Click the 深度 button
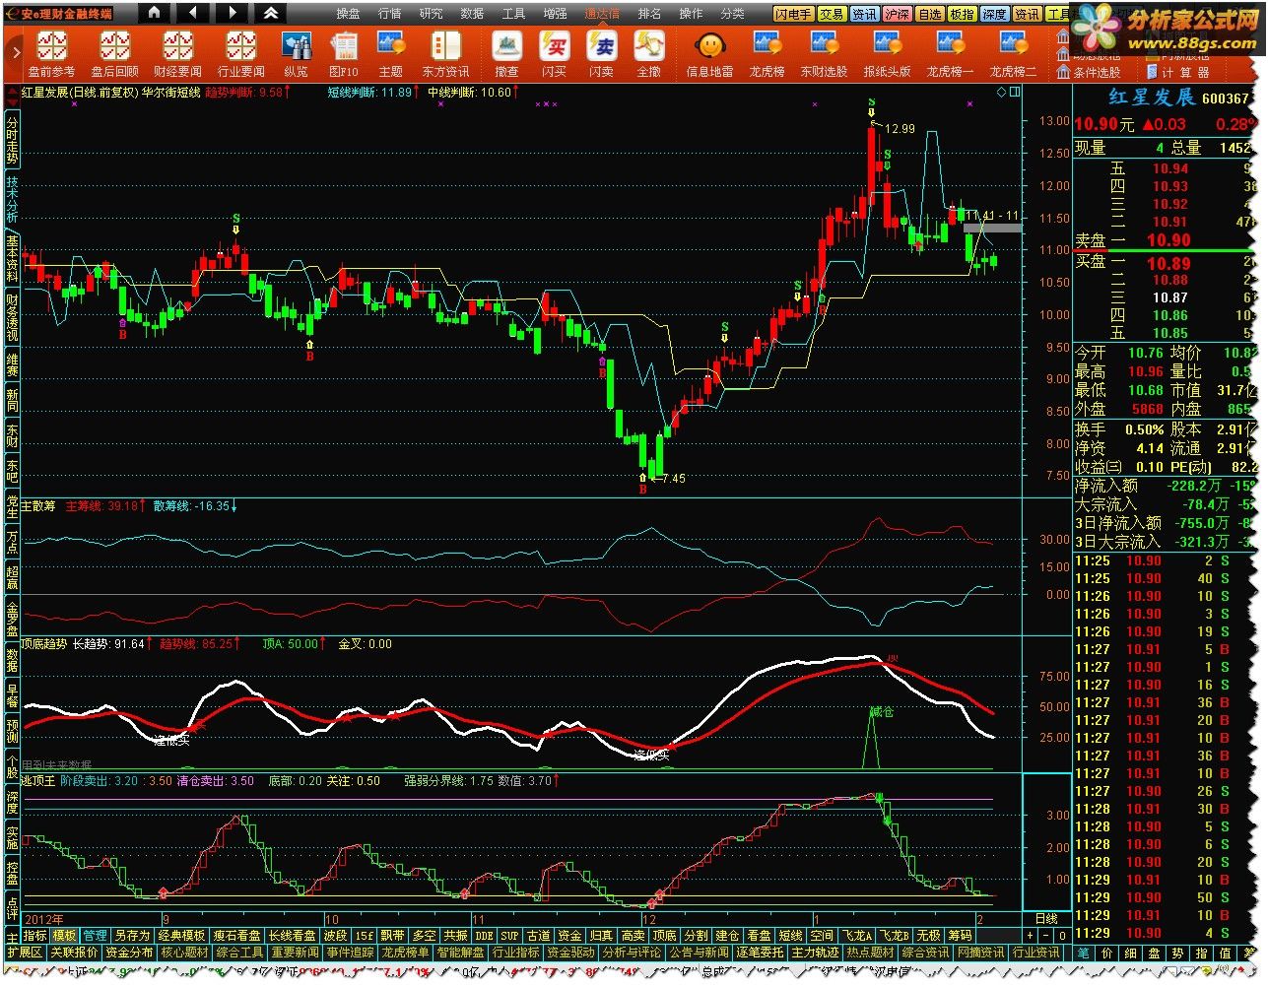 (995, 14)
